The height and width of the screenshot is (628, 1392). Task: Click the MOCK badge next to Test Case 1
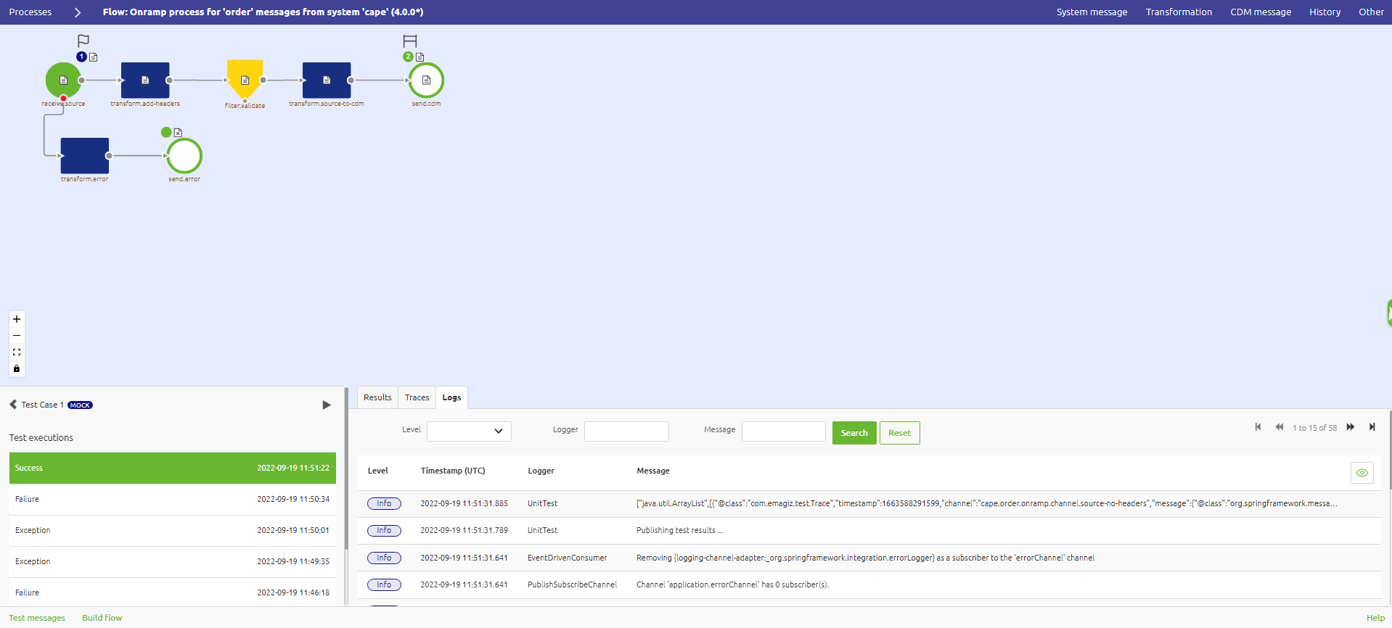(x=80, y=405)
